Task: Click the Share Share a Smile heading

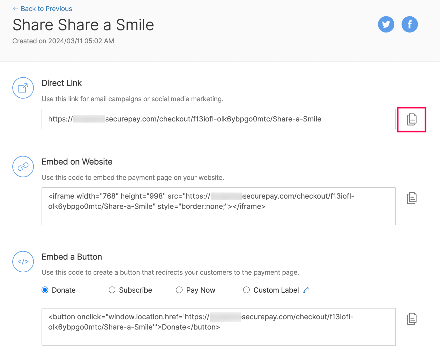Action: tap(84, 24)
